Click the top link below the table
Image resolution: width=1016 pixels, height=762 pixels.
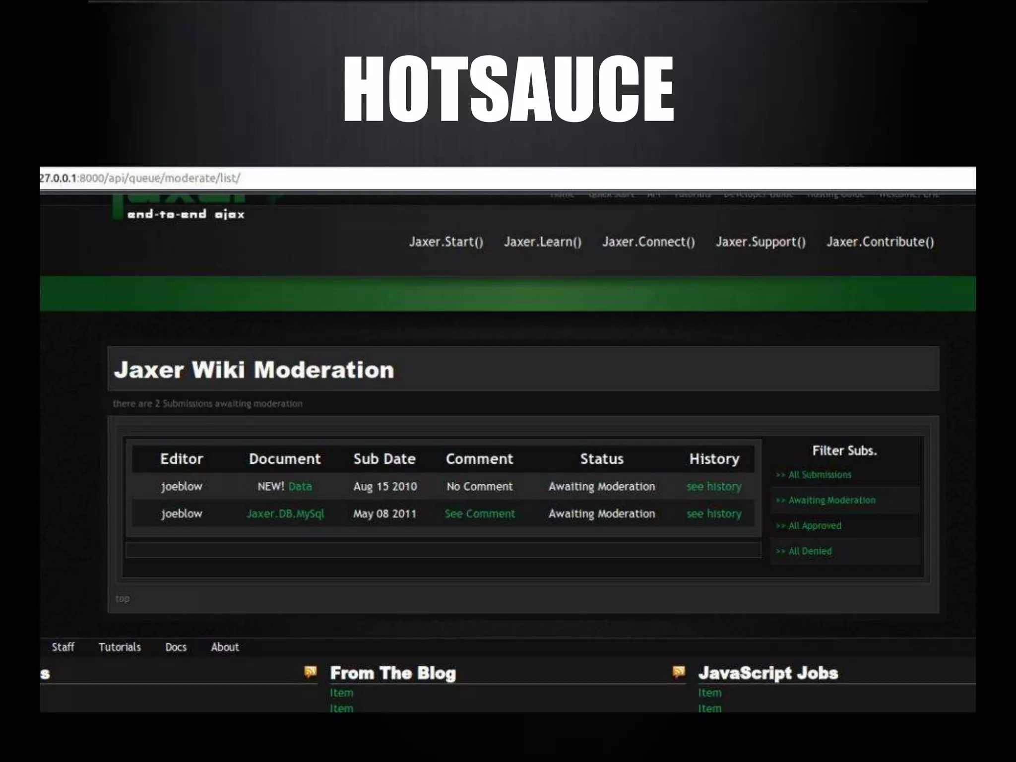123,598
